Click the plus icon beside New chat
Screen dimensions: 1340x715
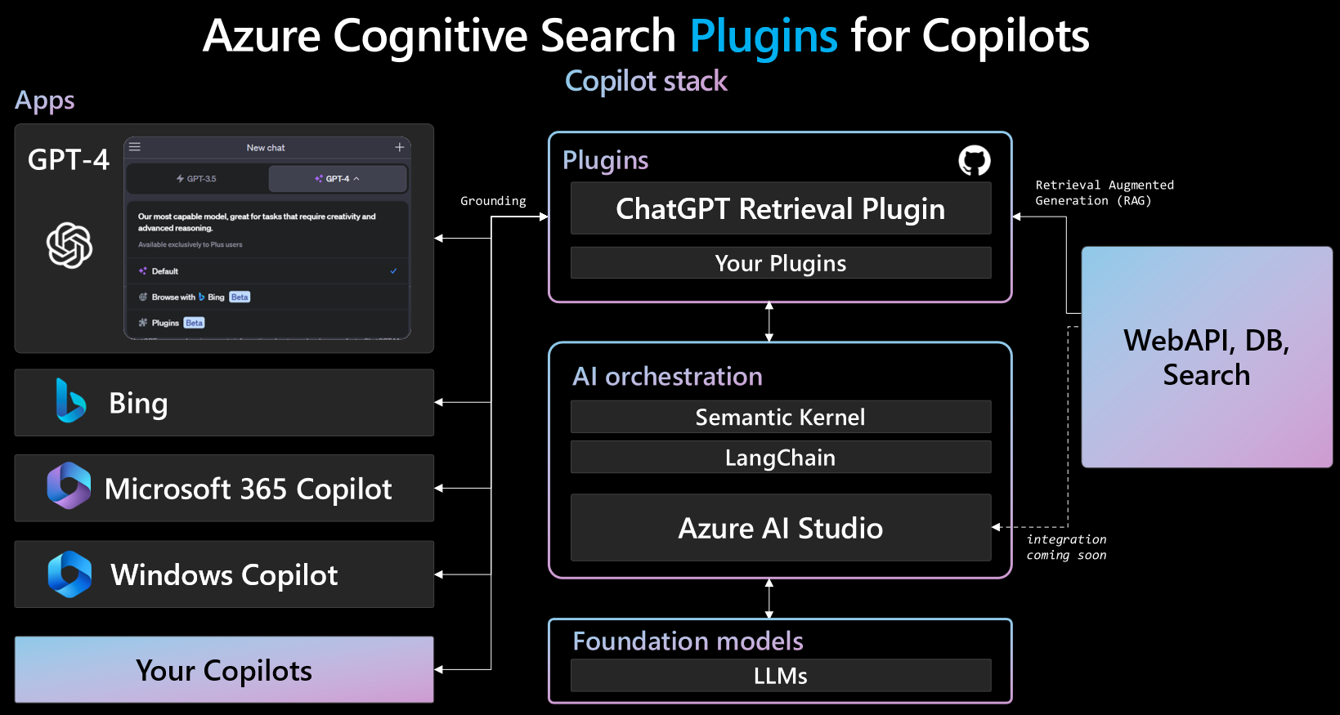click(400, 147)
